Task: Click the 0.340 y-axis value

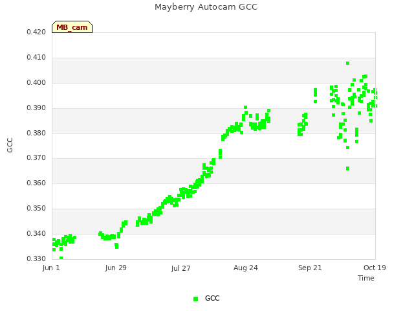Action: pyautogui.click(x=36, y=233)
